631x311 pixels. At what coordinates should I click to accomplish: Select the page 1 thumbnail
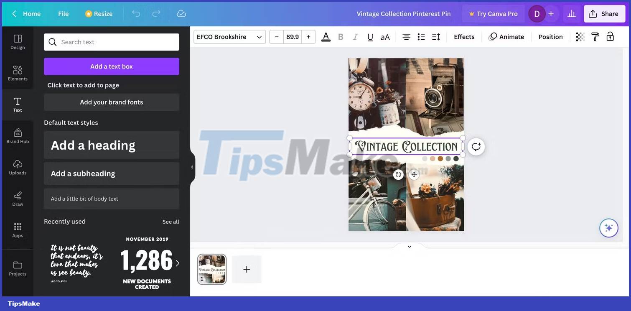tap(211, 269)
